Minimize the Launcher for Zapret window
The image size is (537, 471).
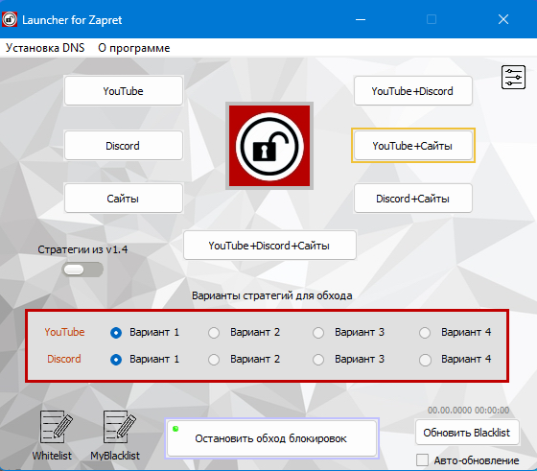click(361, 19)
